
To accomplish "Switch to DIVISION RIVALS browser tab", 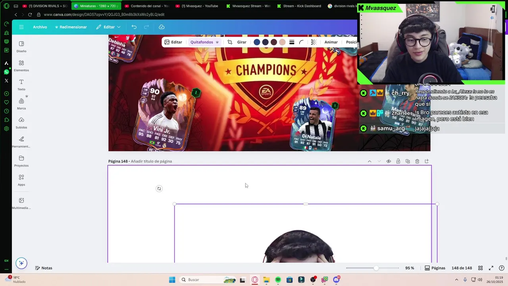I will point(45,6).
